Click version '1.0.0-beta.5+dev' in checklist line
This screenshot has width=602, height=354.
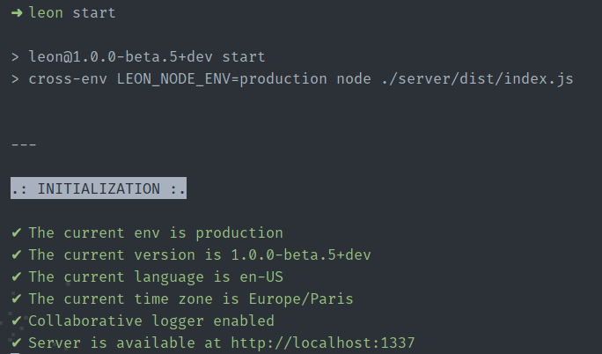point(301,254)
